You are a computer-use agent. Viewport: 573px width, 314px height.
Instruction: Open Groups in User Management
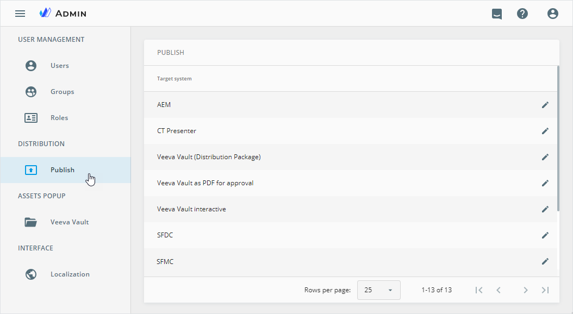(62, 92)
